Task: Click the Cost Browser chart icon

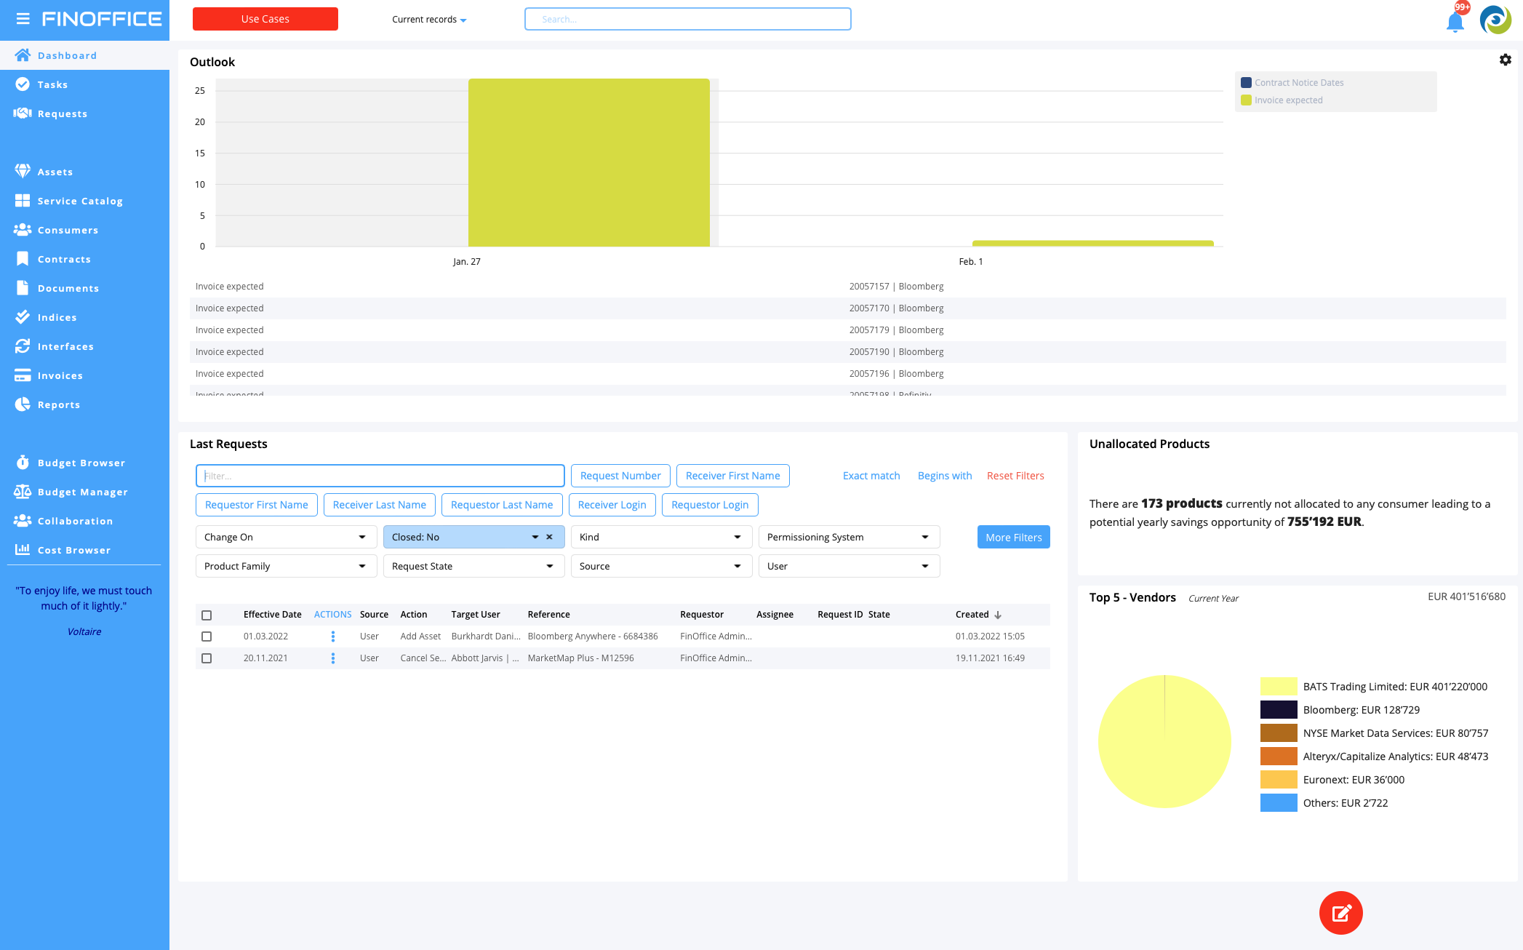Action: tap(23, 550)
